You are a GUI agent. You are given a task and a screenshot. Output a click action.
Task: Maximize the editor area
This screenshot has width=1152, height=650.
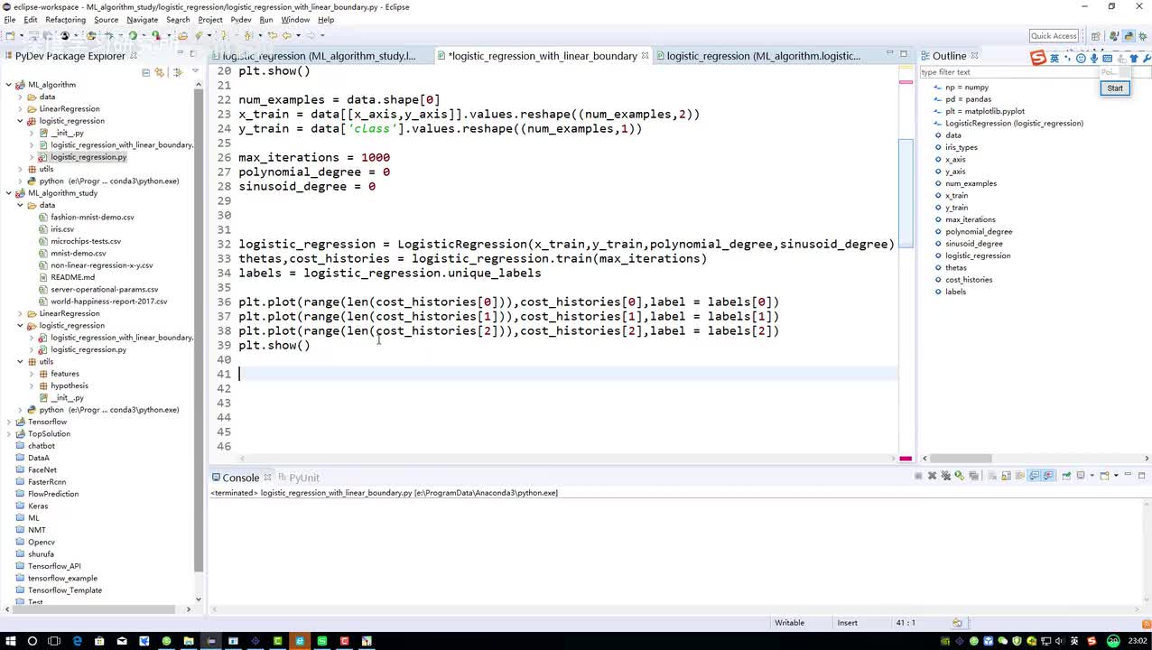(x=903, y=54)
